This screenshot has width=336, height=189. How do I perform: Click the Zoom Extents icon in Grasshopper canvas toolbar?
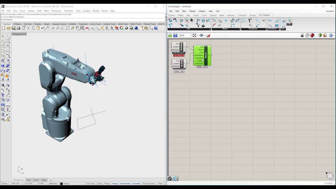195,35
